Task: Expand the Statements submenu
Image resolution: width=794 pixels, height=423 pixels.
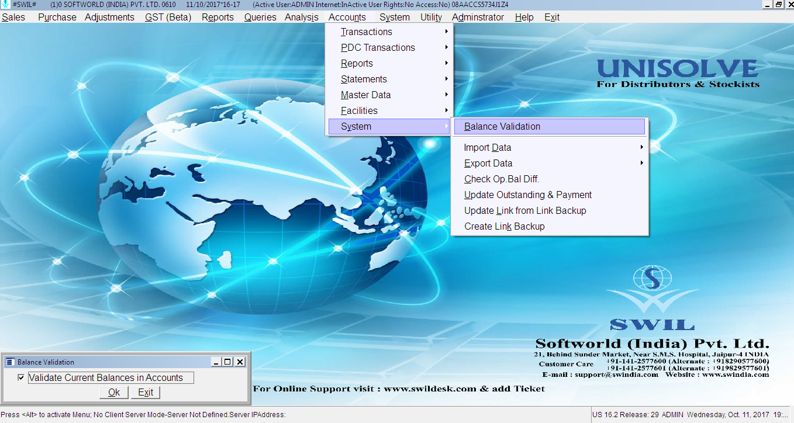Action: (389, 79)
